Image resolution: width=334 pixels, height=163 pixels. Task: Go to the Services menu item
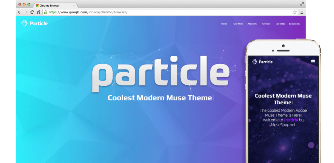[266, 24]
